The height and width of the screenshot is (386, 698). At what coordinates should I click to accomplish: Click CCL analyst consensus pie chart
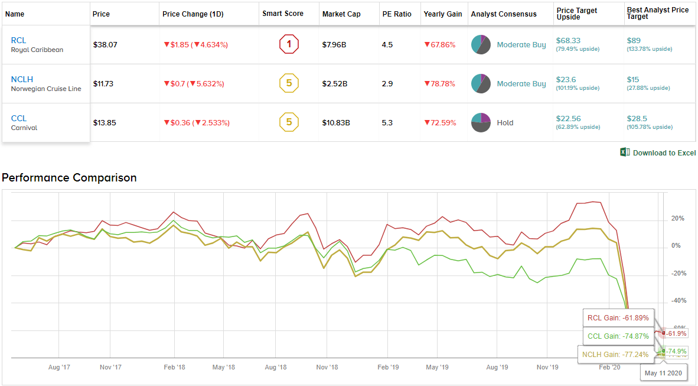click(481, 122)
